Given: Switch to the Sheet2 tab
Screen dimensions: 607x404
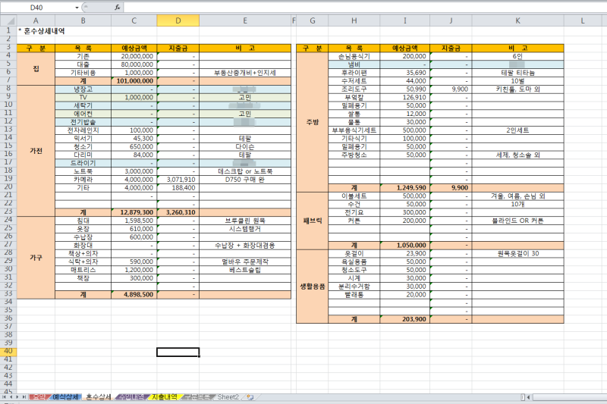Looking at the screenshot, I should 228,397.
